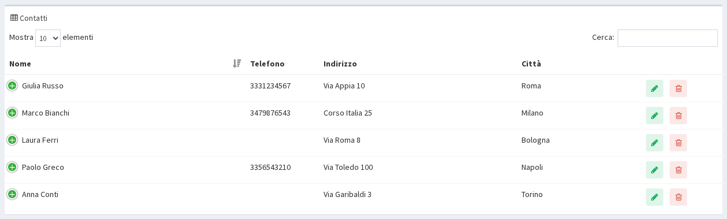Expand Giulia Russo row details

point(12,86)
